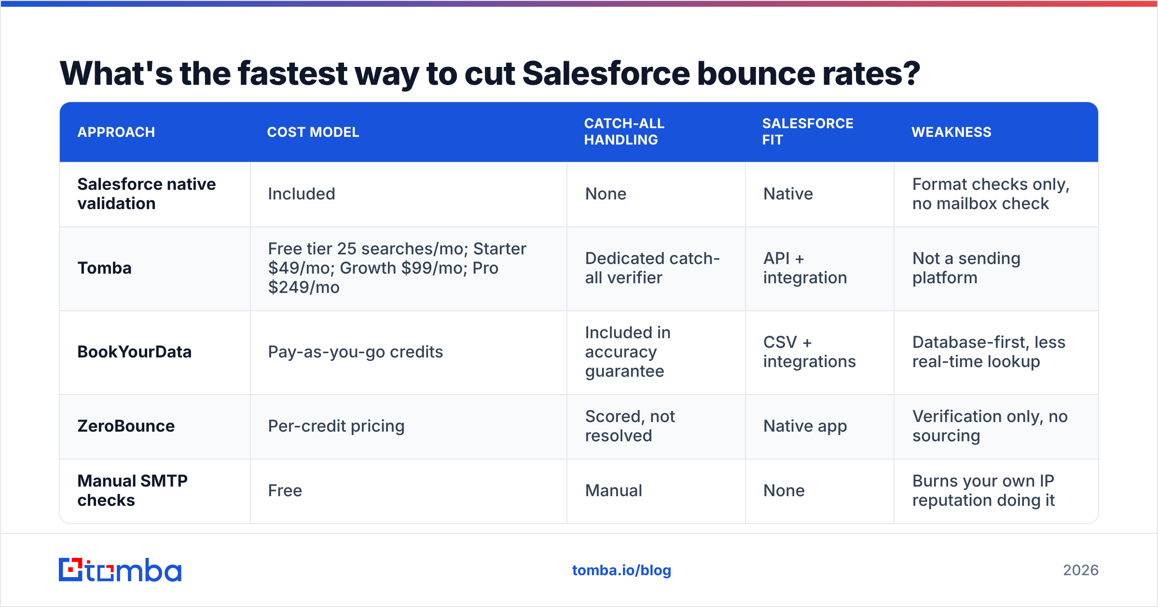Select the infographic title about Salesforce bounce rates

pyautogui.click(x=490, y=73)
